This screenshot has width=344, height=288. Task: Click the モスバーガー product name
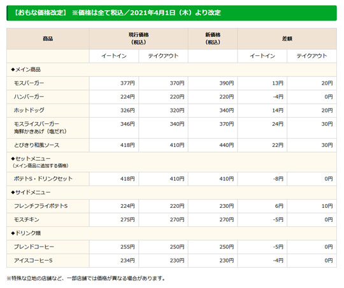pos(29,83)
